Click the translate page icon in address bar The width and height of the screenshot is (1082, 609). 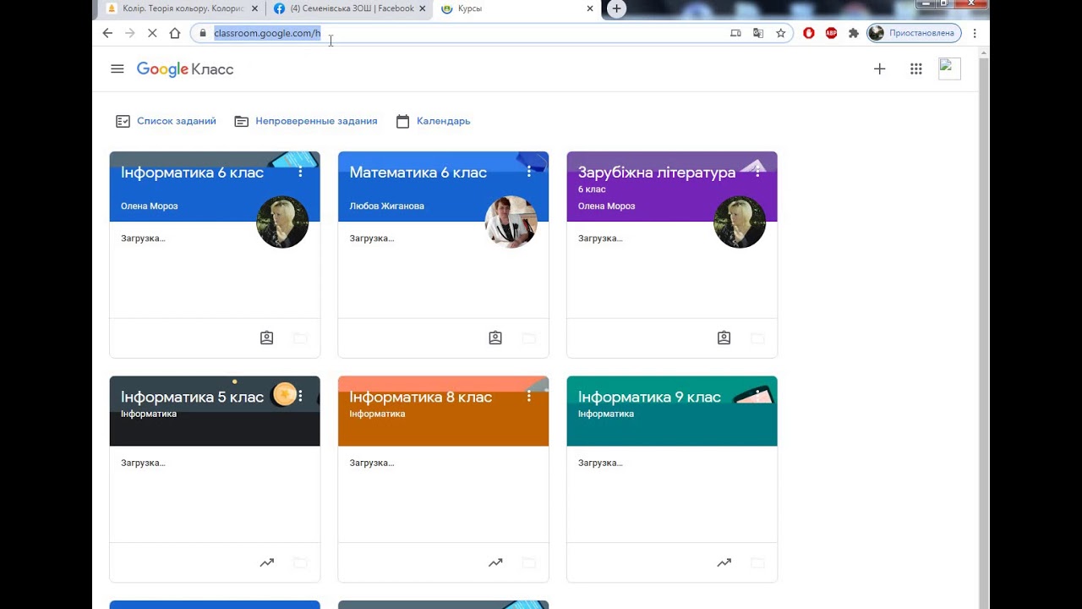[757, 33]
